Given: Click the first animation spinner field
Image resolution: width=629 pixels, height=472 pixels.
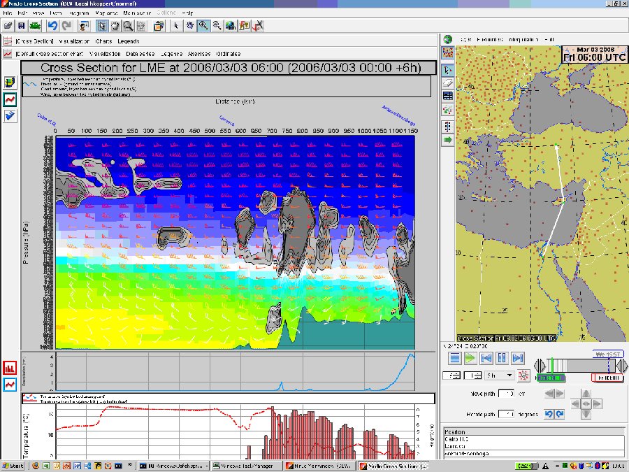Looking at the screenshot, I should pyautogui.click(x=451, y=376).
